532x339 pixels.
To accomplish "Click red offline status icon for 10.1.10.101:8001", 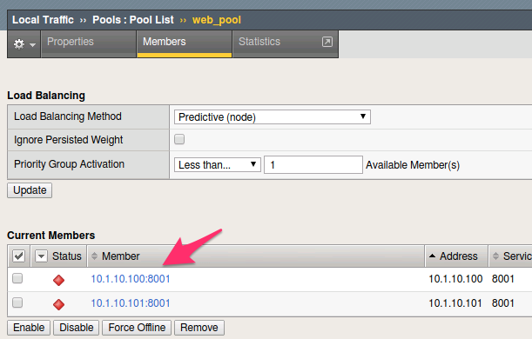I will tap(58, 304).
